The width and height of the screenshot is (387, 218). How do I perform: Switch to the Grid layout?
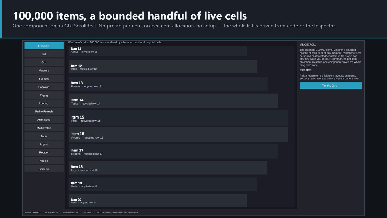pyautogui.click(x=44, y=62)
